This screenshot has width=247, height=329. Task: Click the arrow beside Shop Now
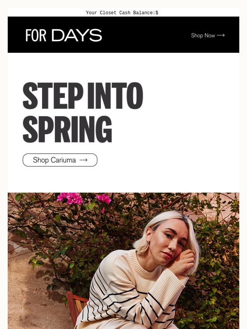click(221, 35)
